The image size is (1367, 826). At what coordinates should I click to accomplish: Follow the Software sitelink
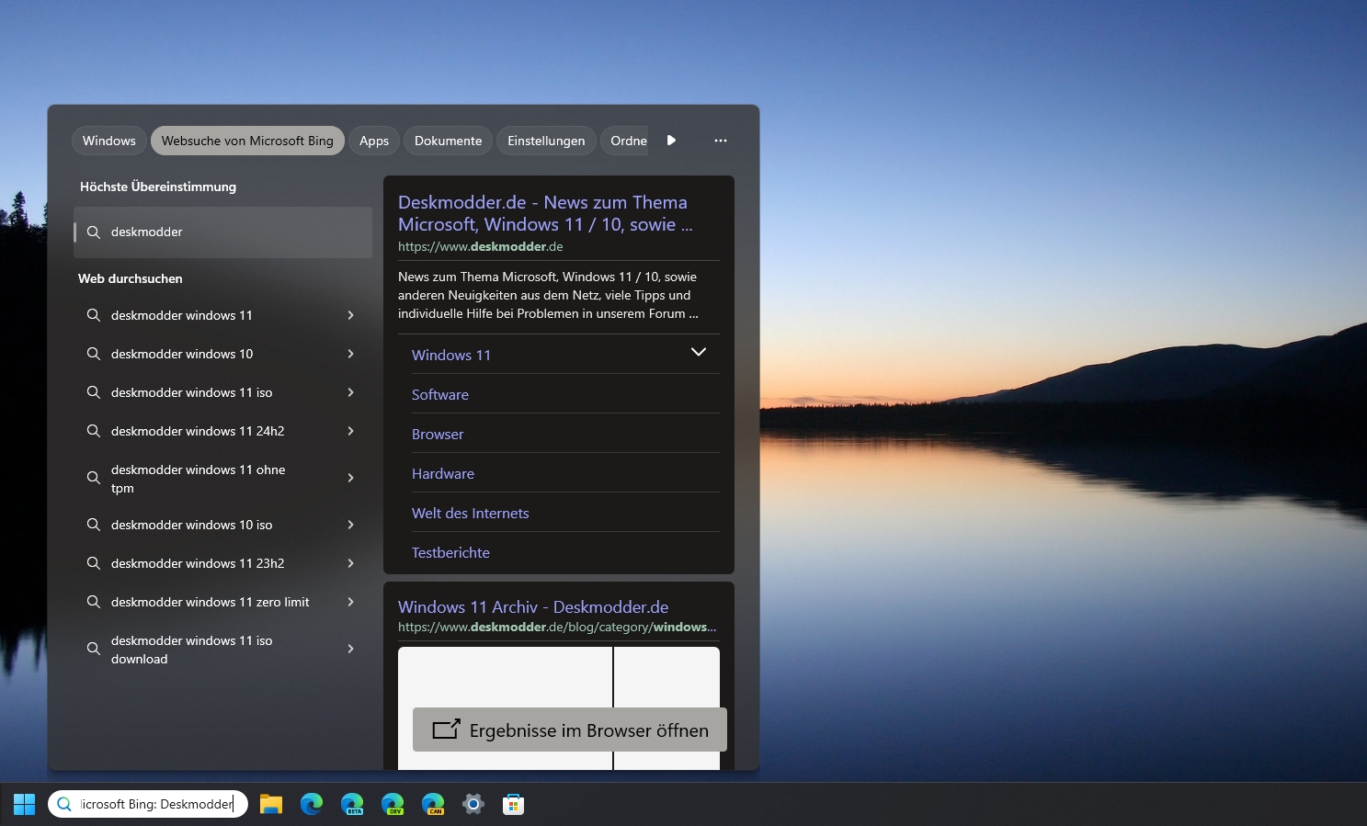point(440,394)
